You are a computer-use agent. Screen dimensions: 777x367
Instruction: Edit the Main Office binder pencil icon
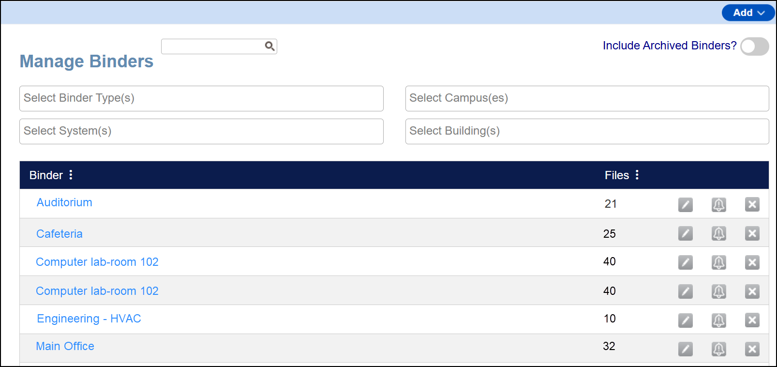(685, 349)
